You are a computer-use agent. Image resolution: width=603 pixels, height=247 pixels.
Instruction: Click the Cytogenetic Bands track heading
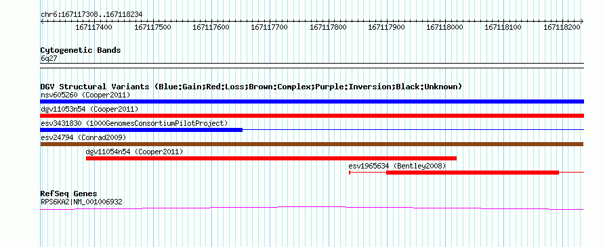coord(81,50)
